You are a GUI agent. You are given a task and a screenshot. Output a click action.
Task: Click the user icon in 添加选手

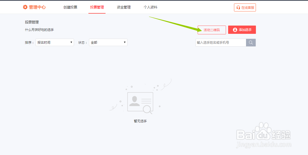tap(235, 30)
